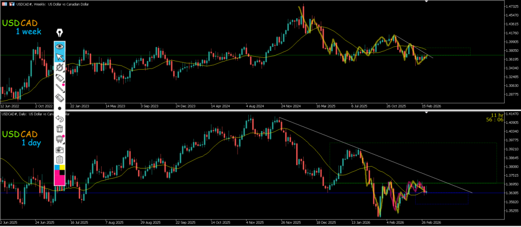The image size is (521, 227).
Task: Select the eraser tool
Action: 60,98
